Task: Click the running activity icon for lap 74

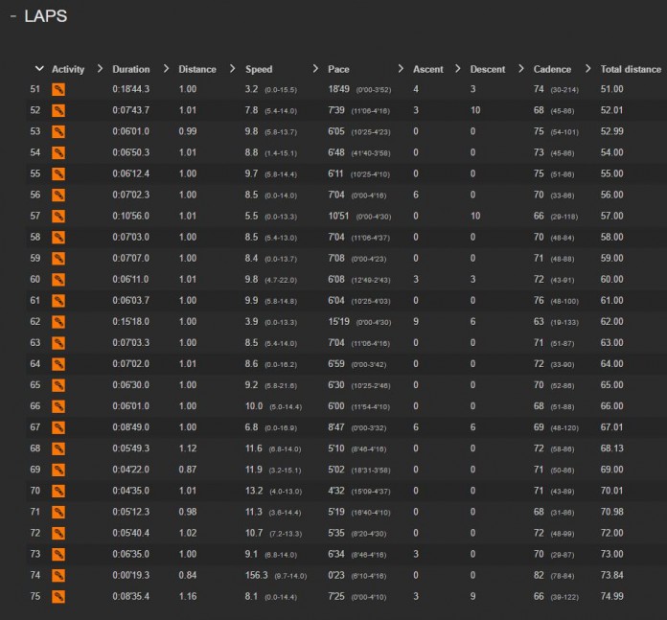Action: pyautogui.click(x=58, y=575)
